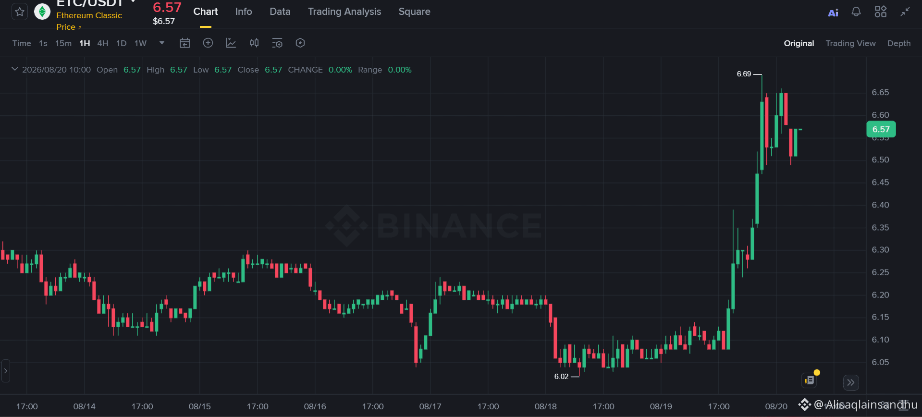Viewport: 922px width, 417px height.
Task: Click the plus-circle add icon in the chart toolbar
Action: click(208, 43)
